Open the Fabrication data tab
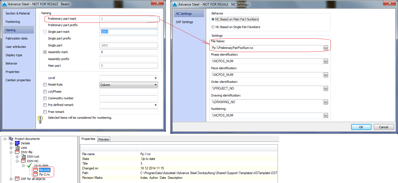Screen dimensions: 398x183 pyautogui.click(x=19, y=38)
